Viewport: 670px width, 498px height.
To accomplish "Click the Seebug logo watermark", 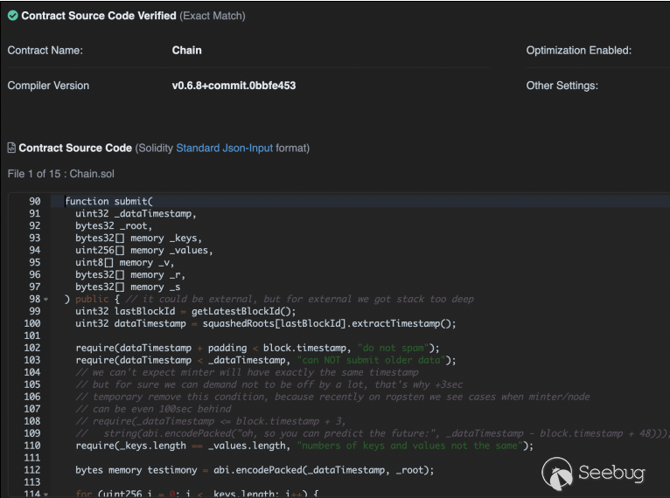I will click(558, 474).
